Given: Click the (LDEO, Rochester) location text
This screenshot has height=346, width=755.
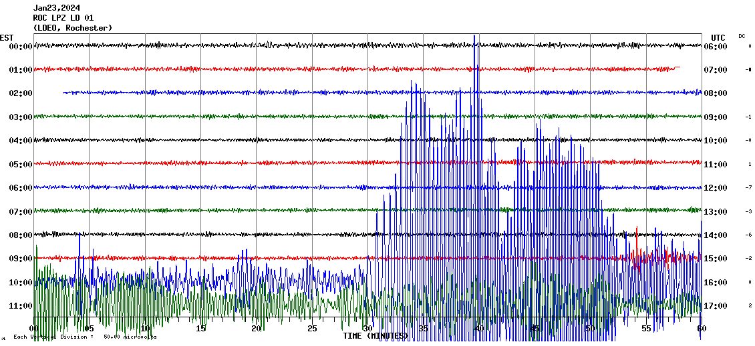Looking at the screenshot, I should coord(73,28).
